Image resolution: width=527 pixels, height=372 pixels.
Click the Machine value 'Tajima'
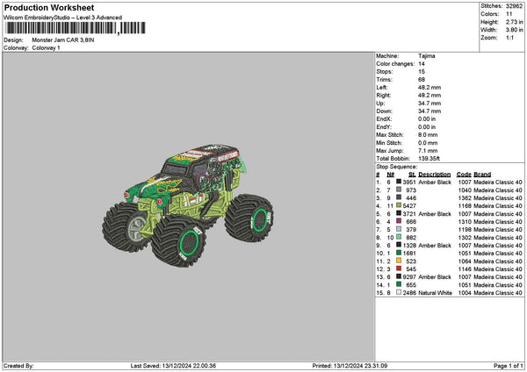coord(427,56)
